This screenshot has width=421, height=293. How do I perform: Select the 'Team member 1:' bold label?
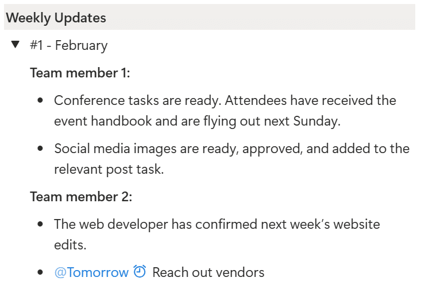(x=80, y=73)
